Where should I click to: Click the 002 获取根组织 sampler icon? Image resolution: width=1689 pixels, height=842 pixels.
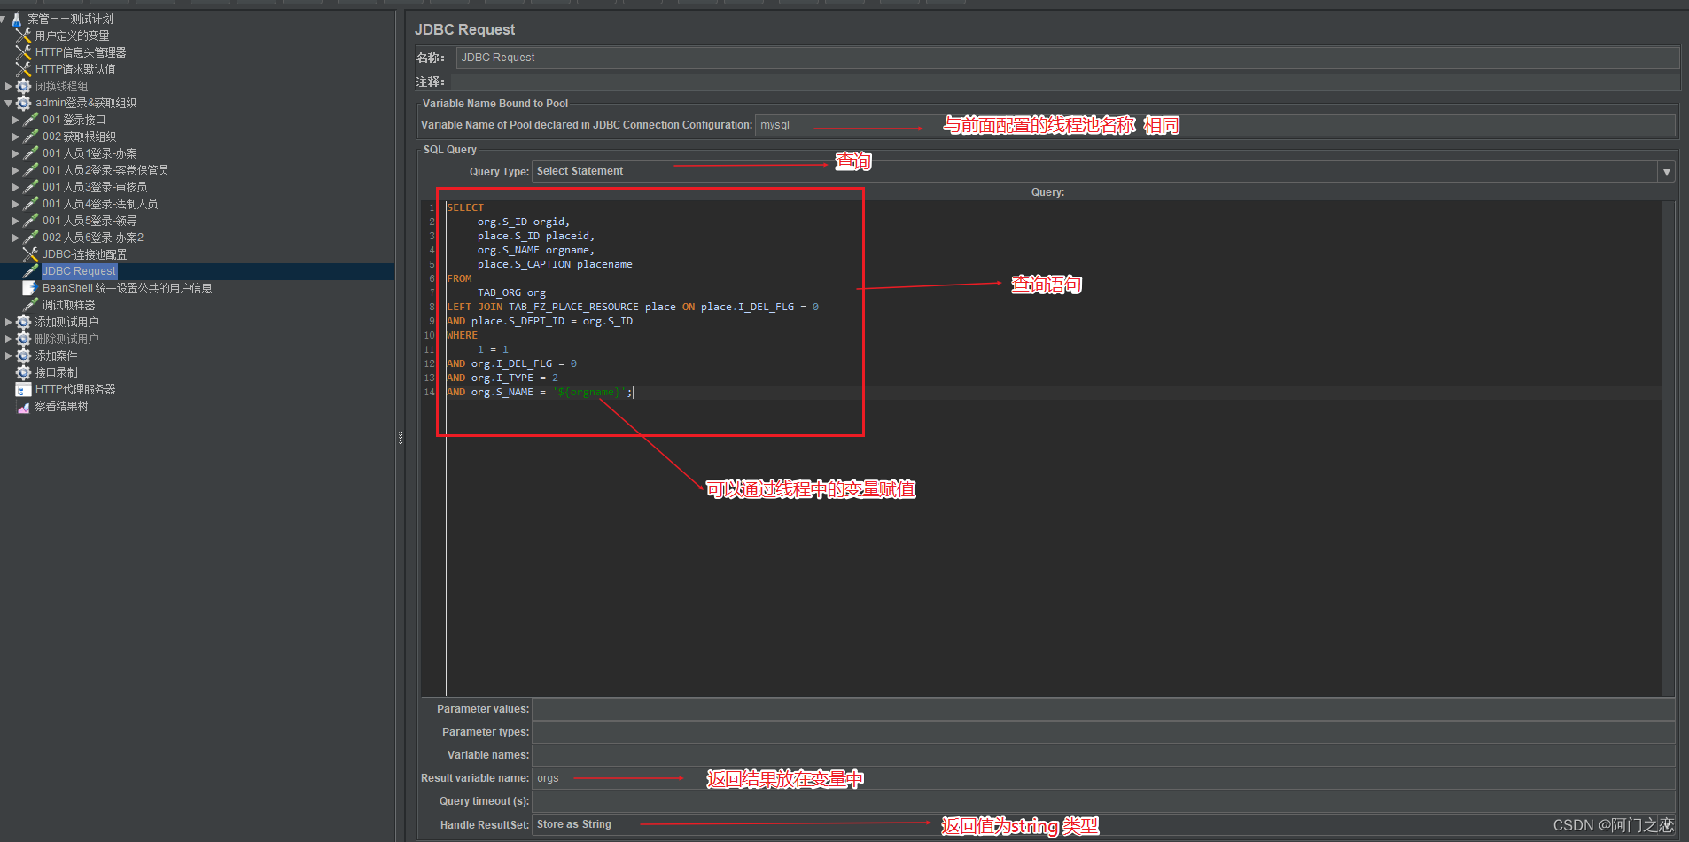(x=31, y=136)
